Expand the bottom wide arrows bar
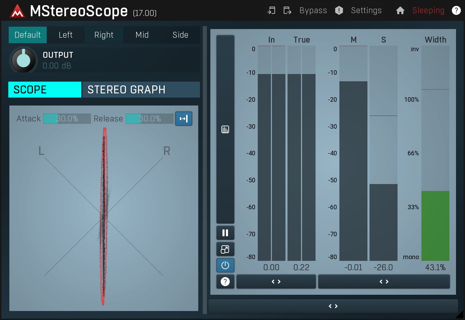Screen dimensions: 465x320 (x=333, y=306)
